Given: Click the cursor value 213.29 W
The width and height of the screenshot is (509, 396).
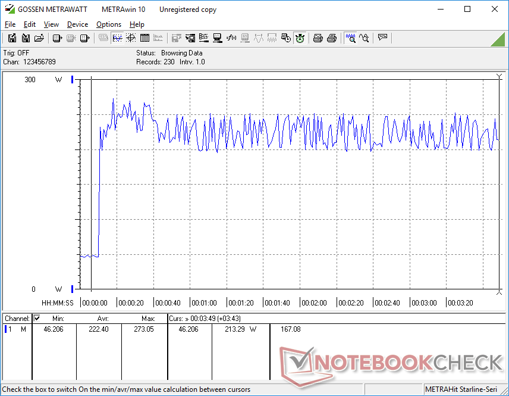Looking at the screenshot, I should (241, 329).
